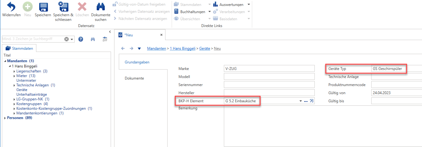The width and height of the screenshot is (422, 147).
Task: Click the Produktnummerncode field
Action: pos(397,85)
